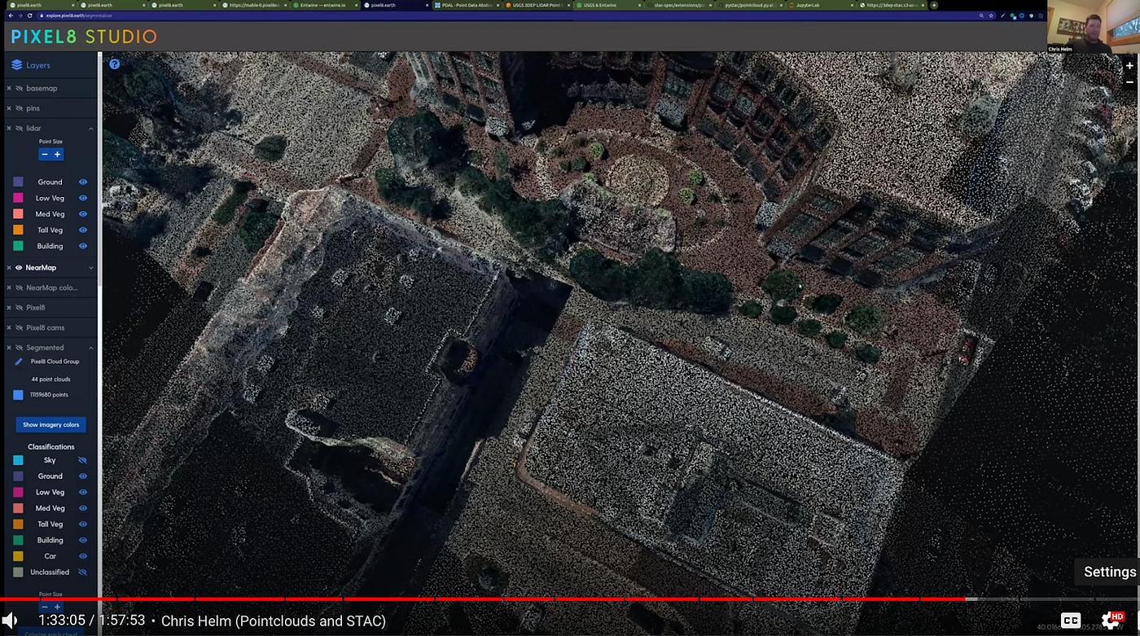
Task: Remove the Pixel8 layer with its X
Action: (9, 308)
